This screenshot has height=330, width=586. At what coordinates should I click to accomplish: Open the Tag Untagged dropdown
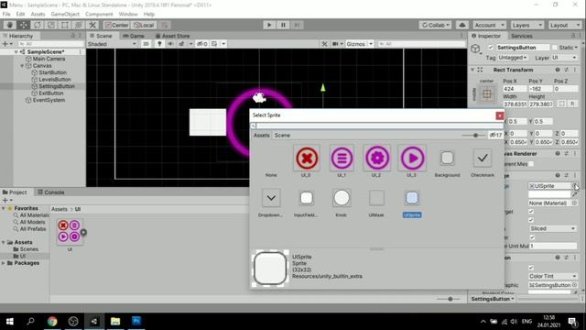click(x=513, y=58)
